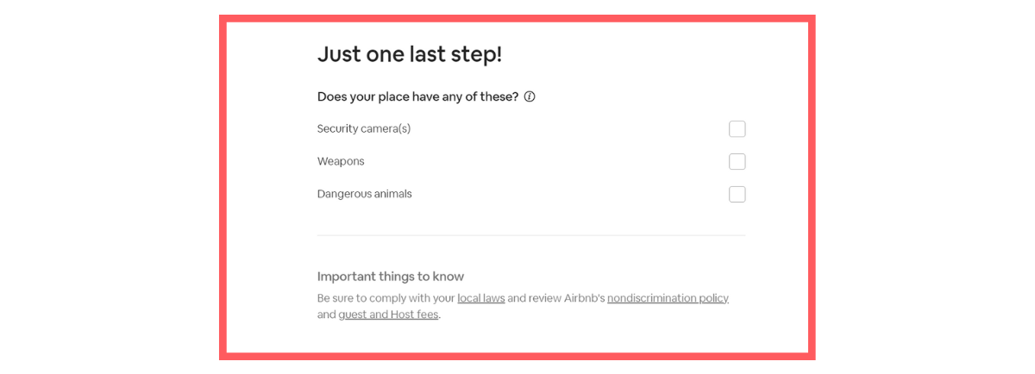Click the Dangerous animals label text

click(x=365, y=195)
